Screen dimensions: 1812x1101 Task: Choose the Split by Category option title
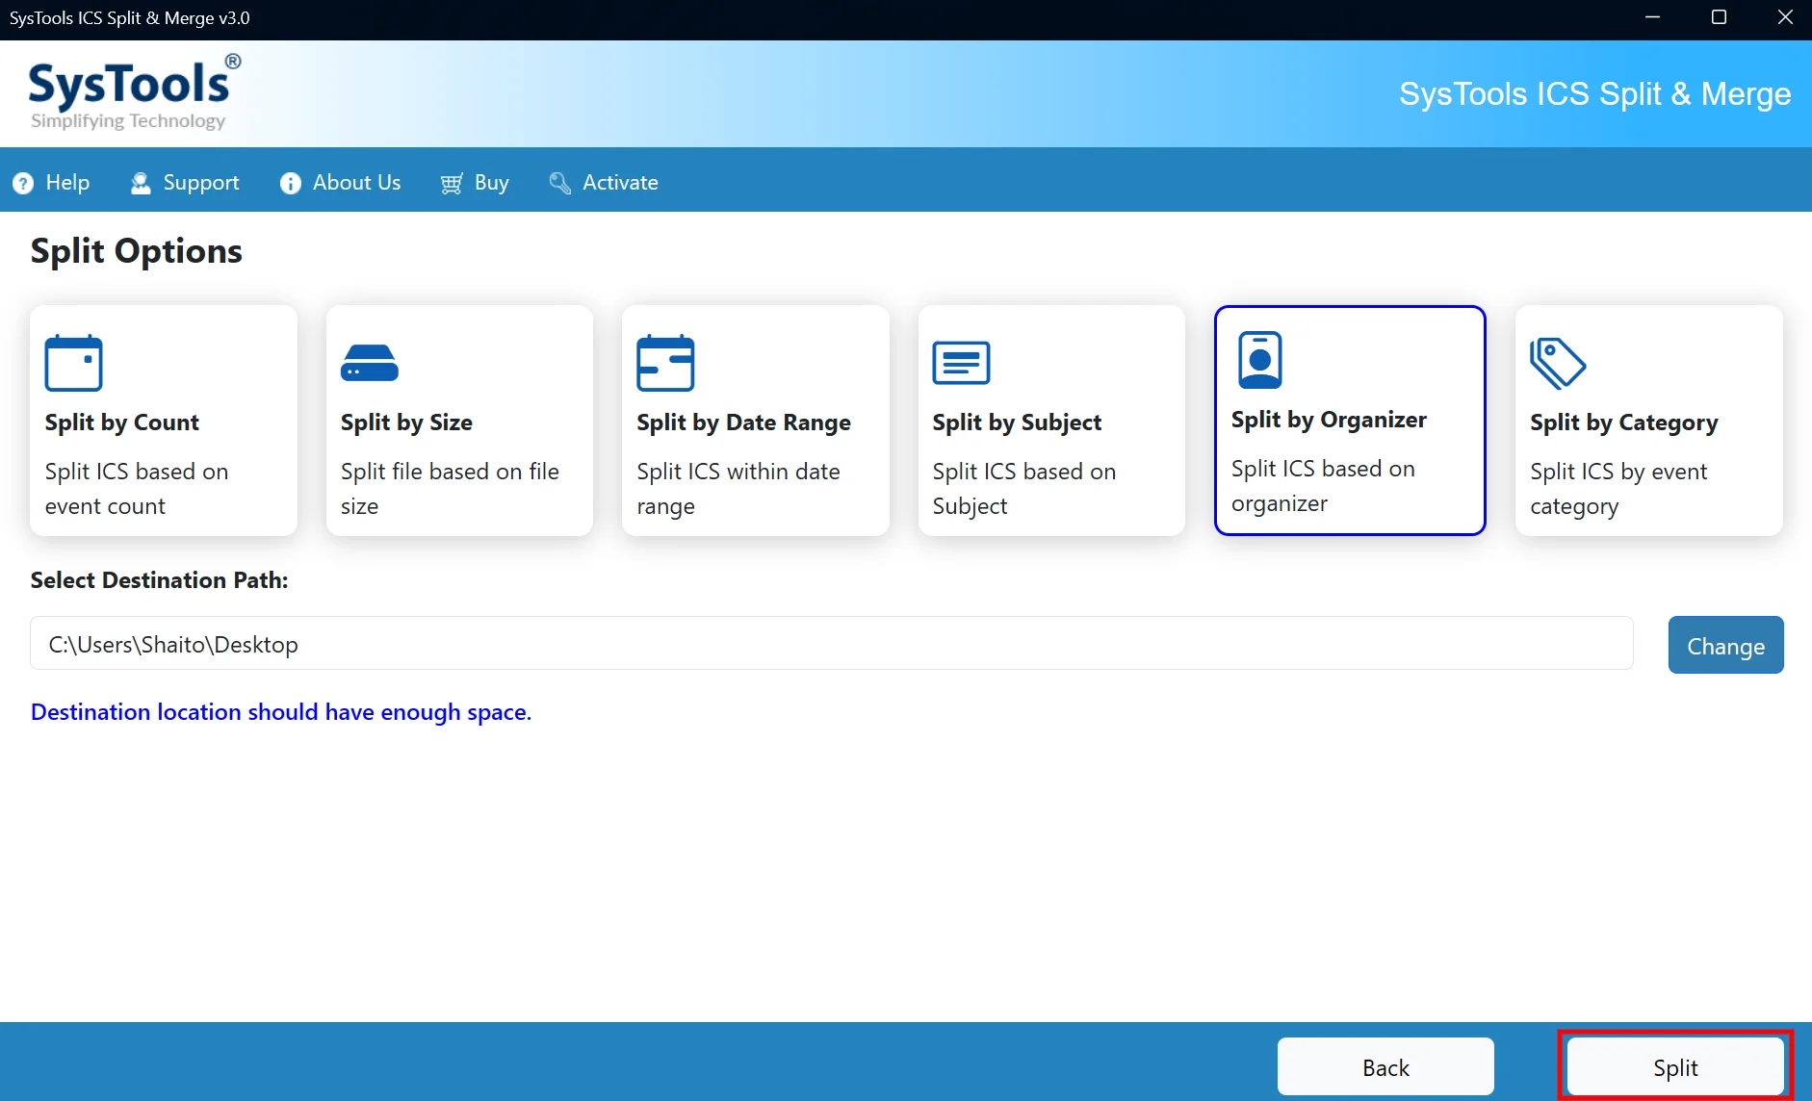pyautogui.click(x=1624, y=422)
